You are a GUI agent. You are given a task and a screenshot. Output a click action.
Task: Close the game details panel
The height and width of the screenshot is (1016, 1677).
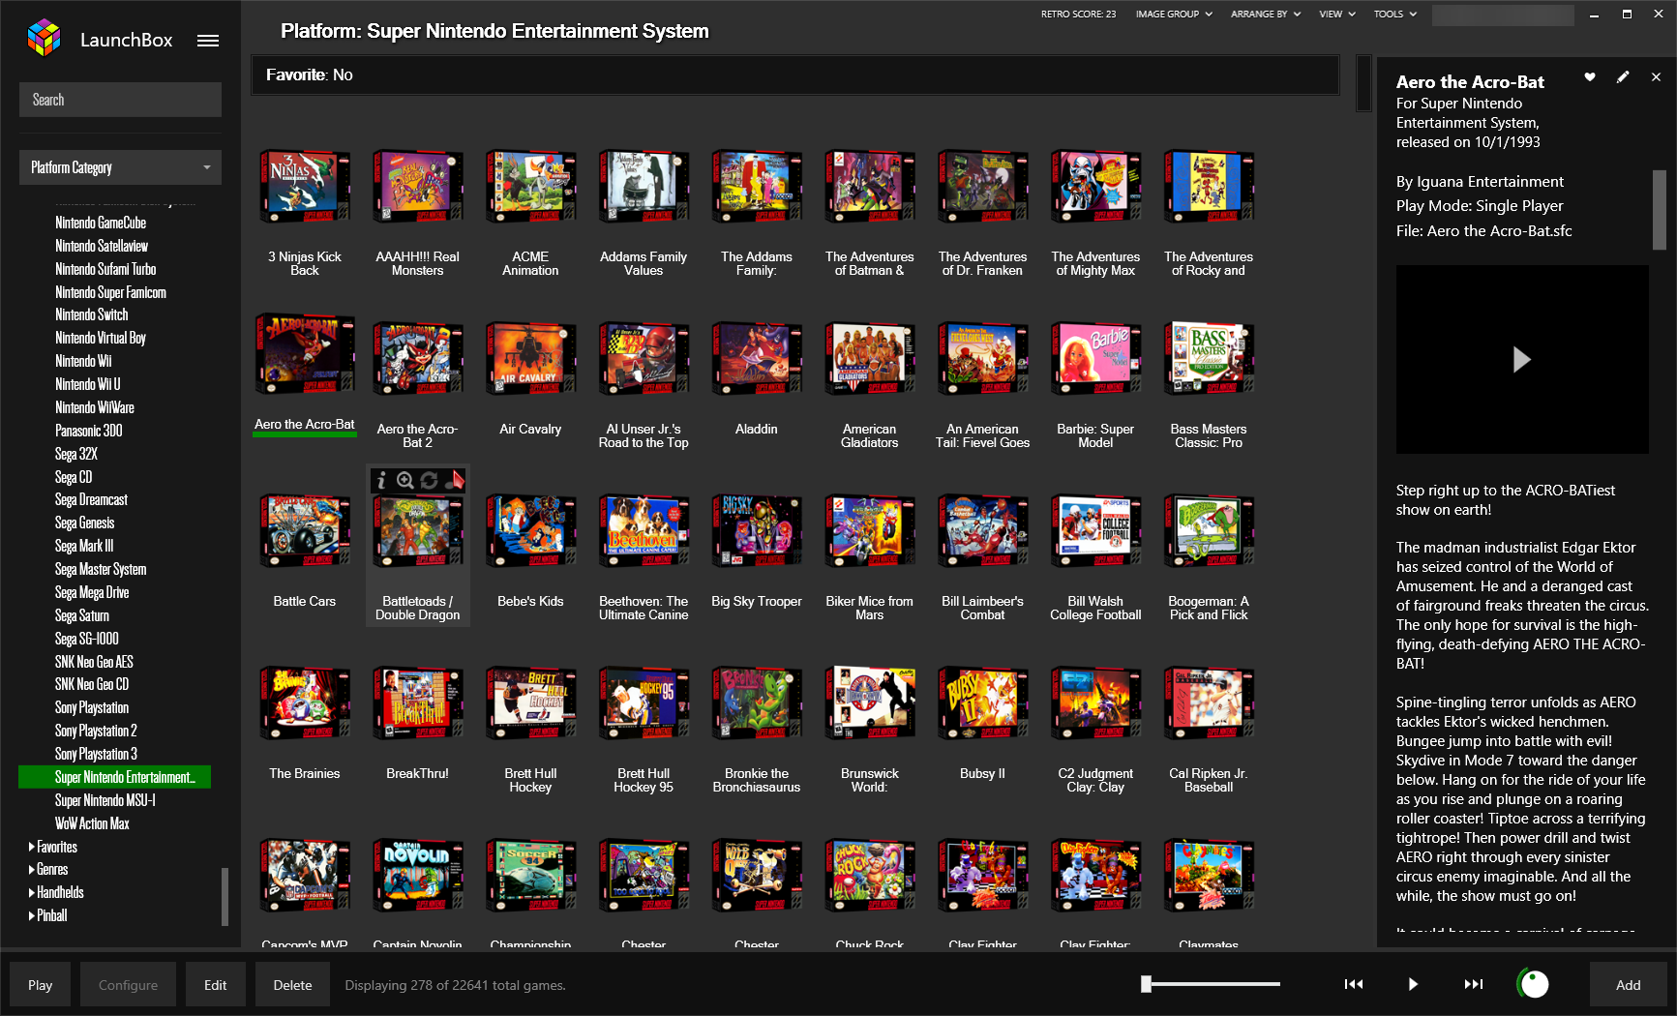(x=1656, y=77)
